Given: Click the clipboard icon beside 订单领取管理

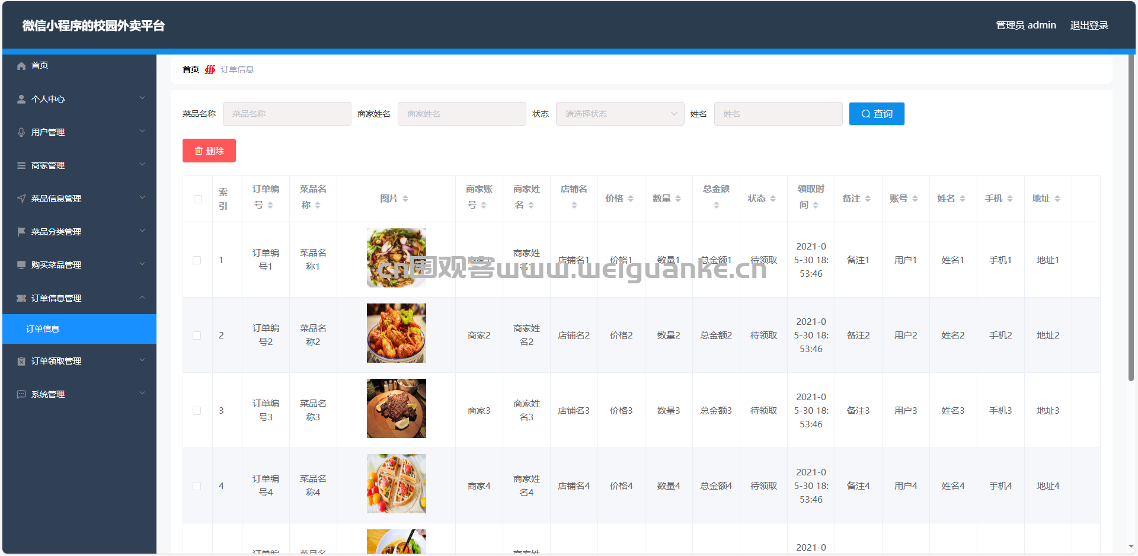Looking at the screenshot, I should point(21,361).
